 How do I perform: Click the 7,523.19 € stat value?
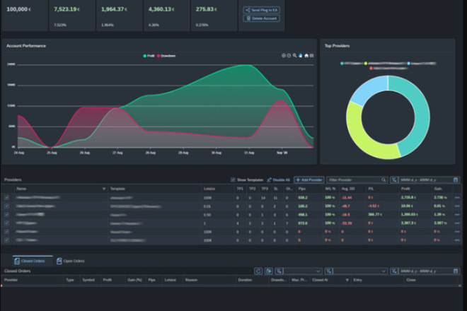click(x=67, y=9)
